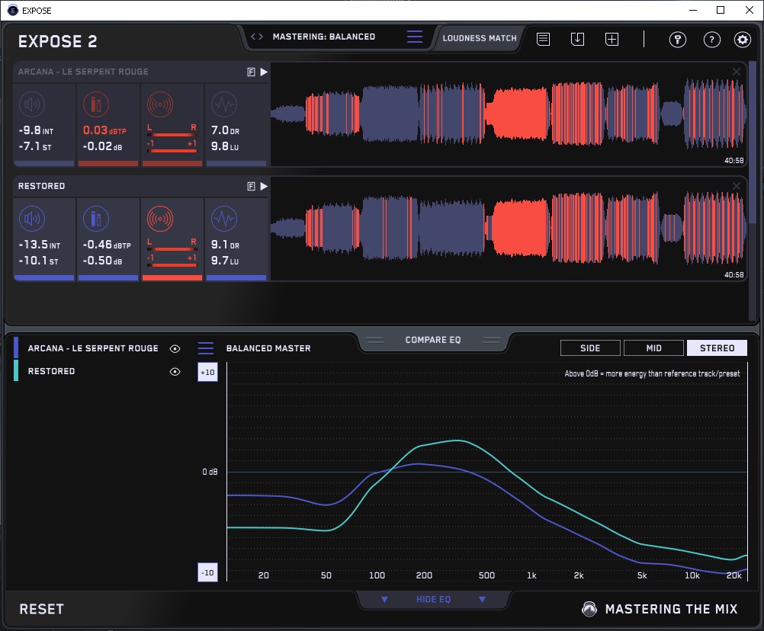The width and height of the screenshot is (764, 631).
Task: Click the export download icon in the header
Action: tap(577, 39)
